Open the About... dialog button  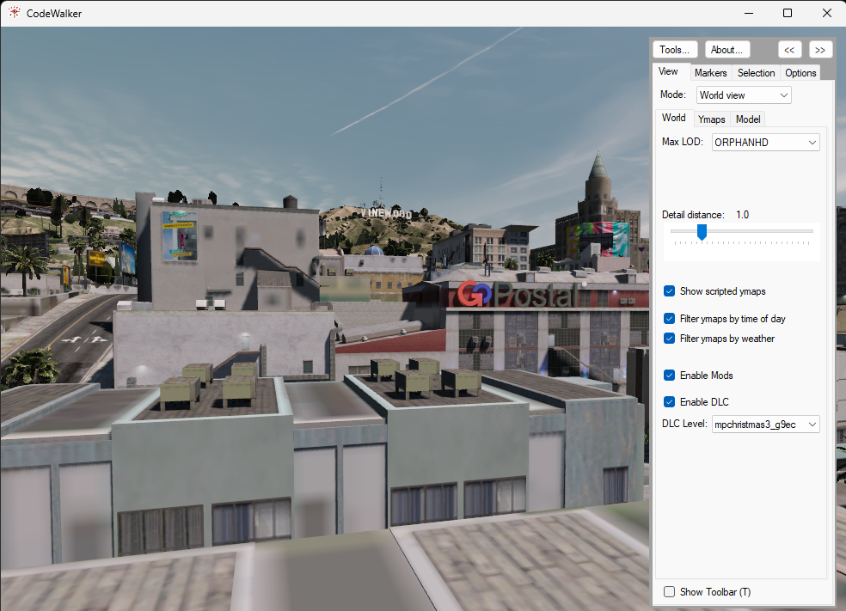pos(726,50)
